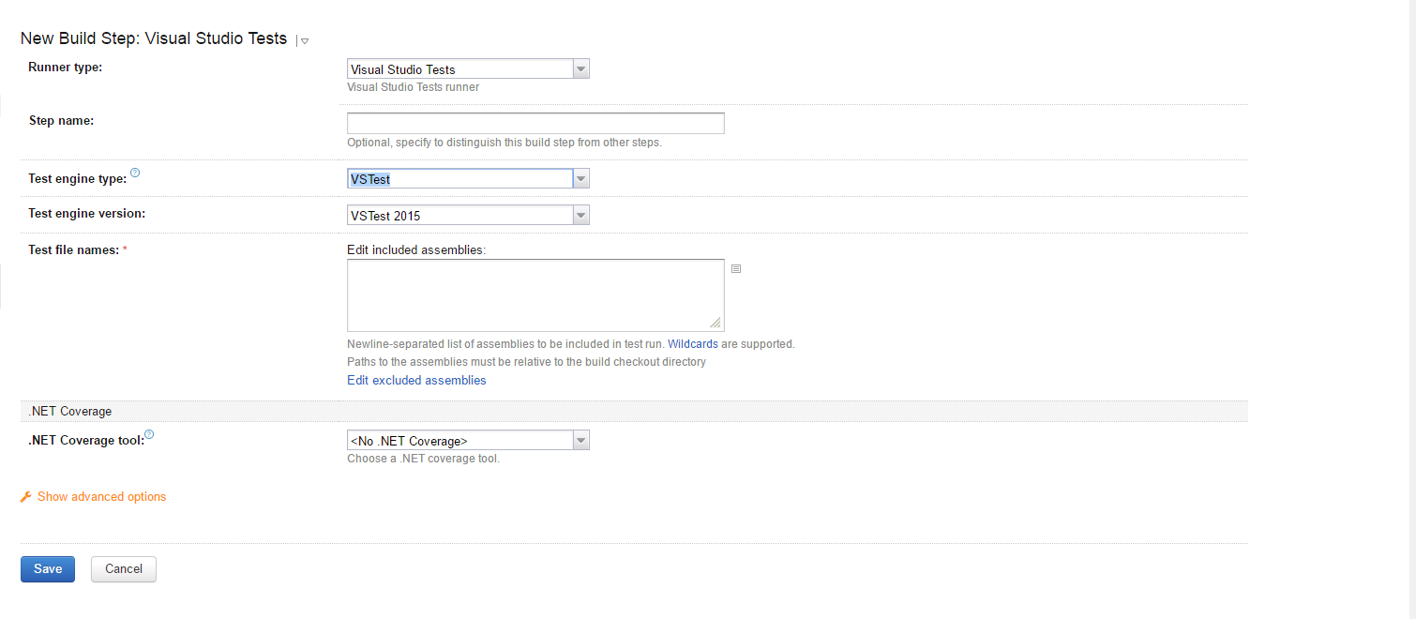
Task: Click inside the Step name field
Action: pyautogui.click(x=535, y=122)
